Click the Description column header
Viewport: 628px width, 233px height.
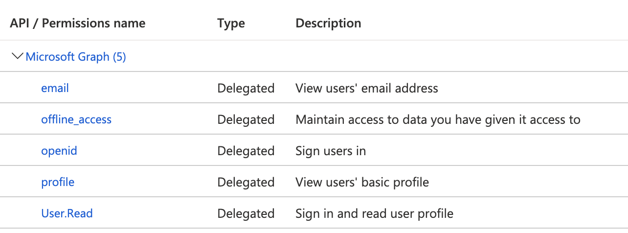(x=329, y=23)
